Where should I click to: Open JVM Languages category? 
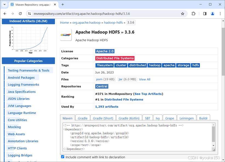coord(19,106)
